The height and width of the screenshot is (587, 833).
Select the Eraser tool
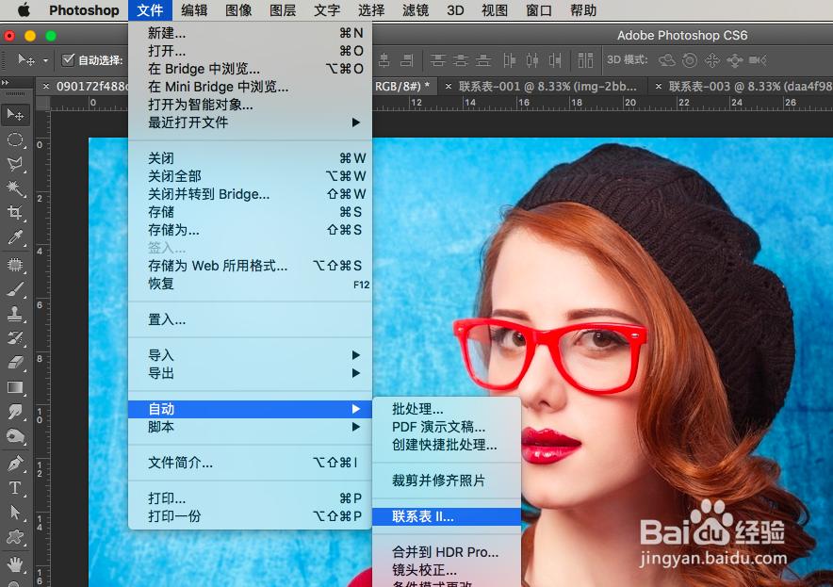point(15,363)
